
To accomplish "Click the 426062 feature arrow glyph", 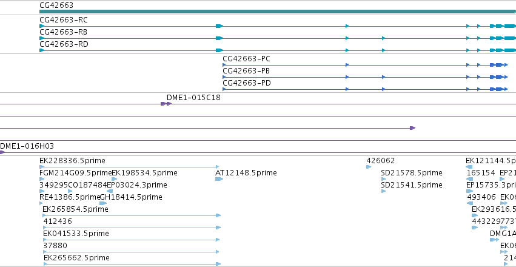I will click(369, 167).
